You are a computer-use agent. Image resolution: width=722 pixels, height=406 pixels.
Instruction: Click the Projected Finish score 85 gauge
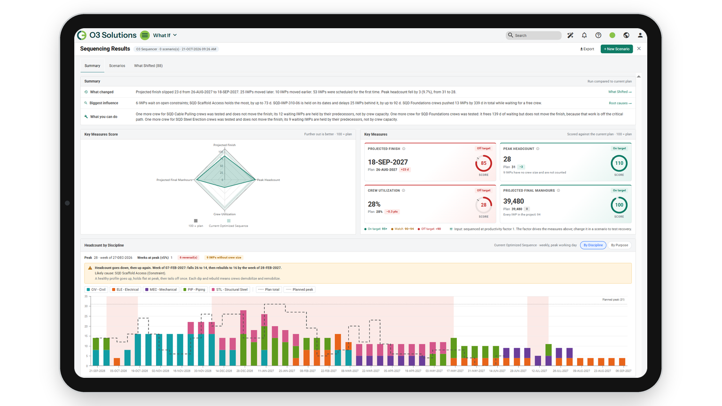coord(483,163)
